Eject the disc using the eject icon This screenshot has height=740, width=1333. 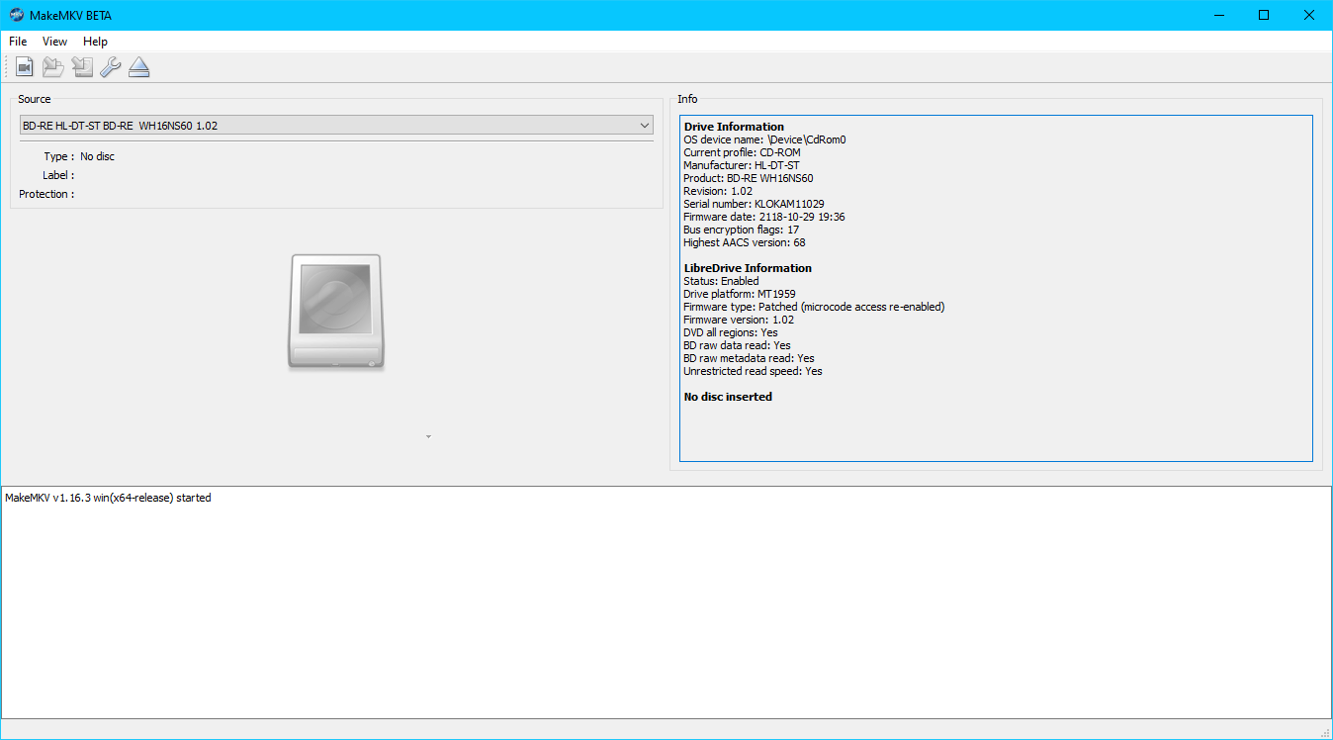pyautogui.click(x=139, y=67)
